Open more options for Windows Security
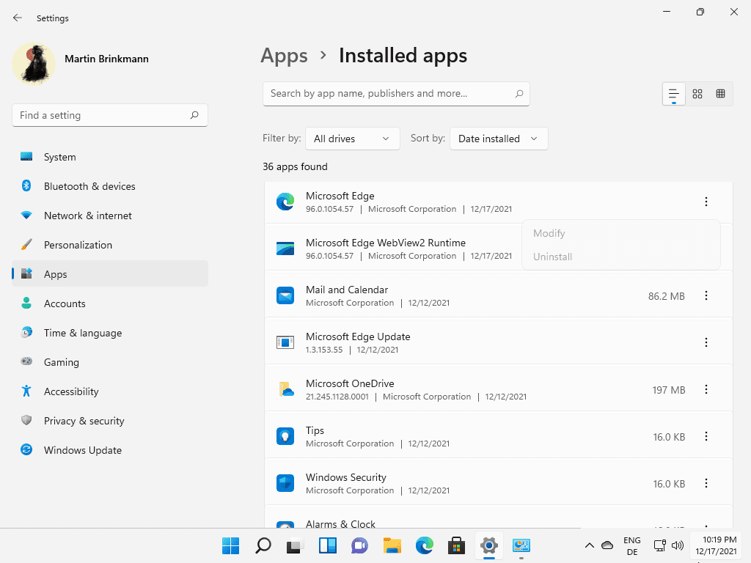The height and width of the screenshot is (563, 751). (706, 483)
